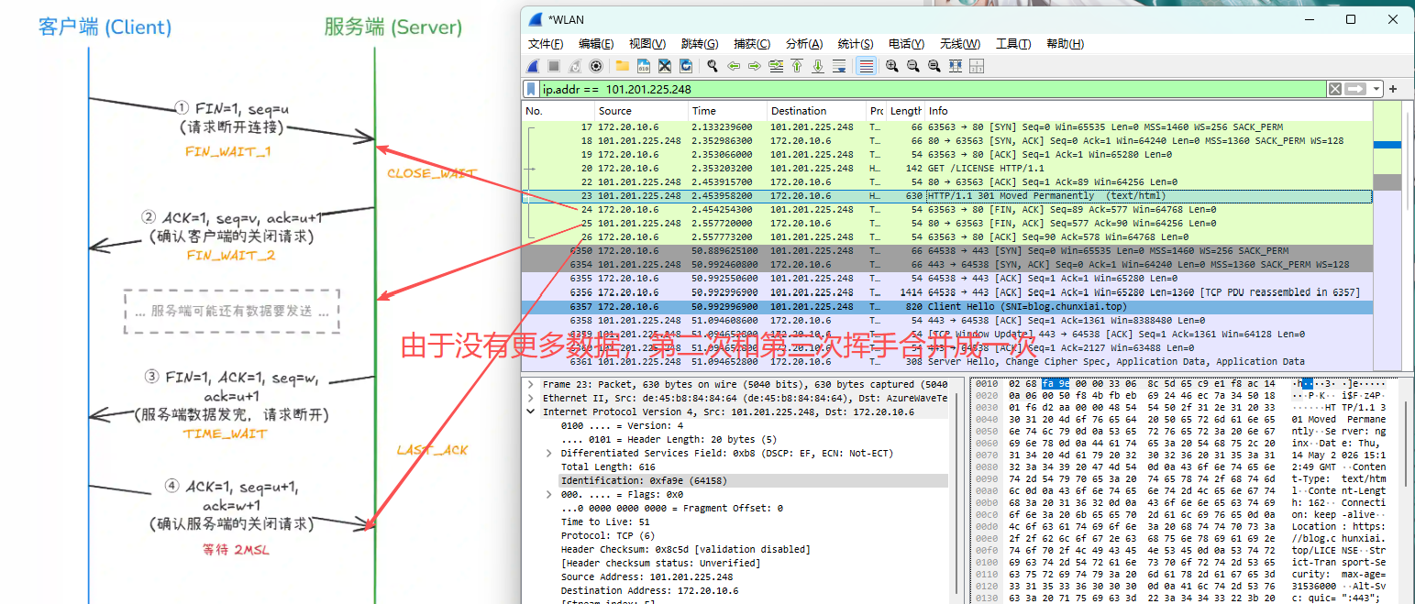
Task: Sort packets by the Destination column
Action: (x=816, y=111)
